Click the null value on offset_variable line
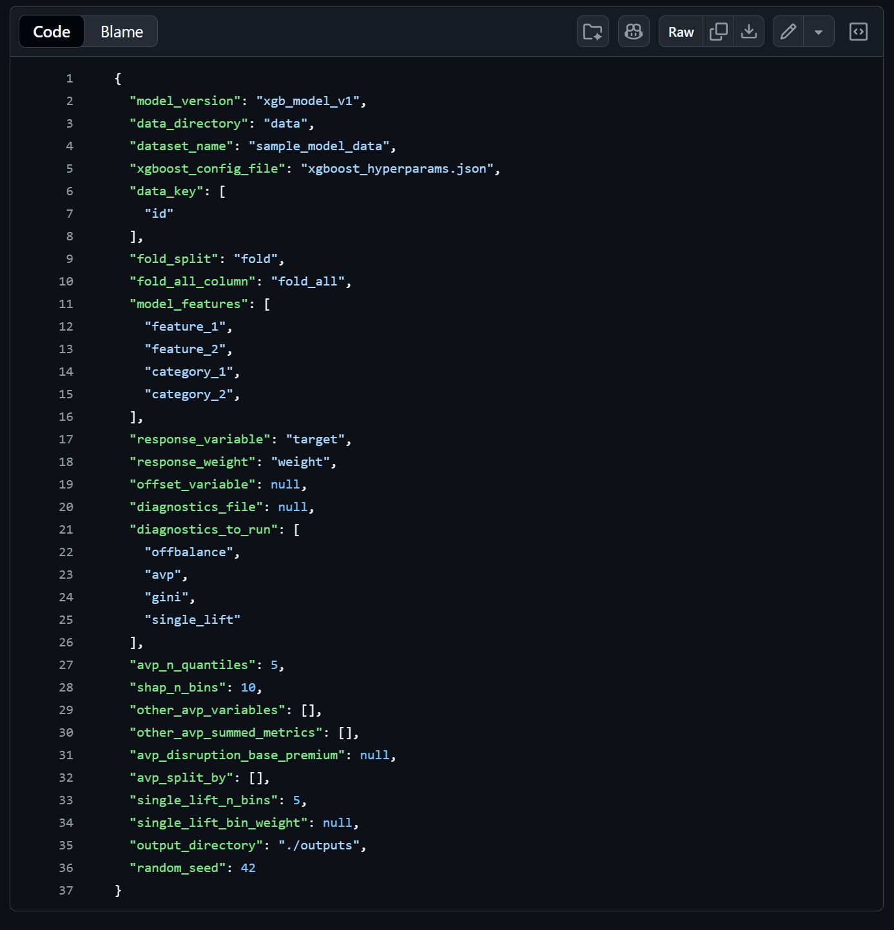This screenshot has height=930, width=894. pos(286,484)
